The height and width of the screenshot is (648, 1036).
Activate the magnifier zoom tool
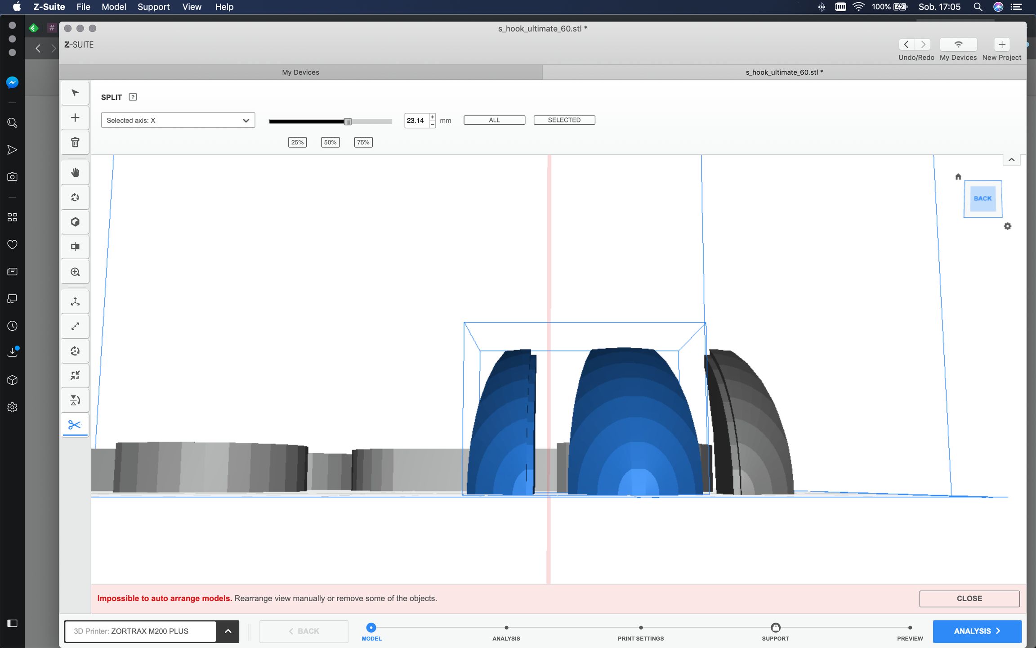tap(75, 272)
